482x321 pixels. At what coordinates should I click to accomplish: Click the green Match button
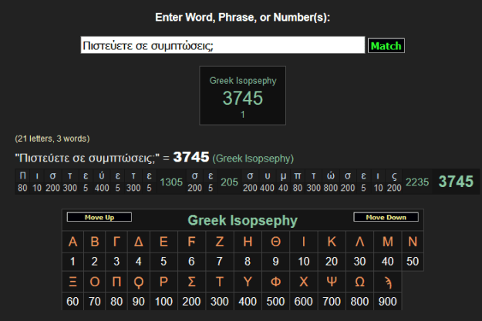tap(386, 46)
